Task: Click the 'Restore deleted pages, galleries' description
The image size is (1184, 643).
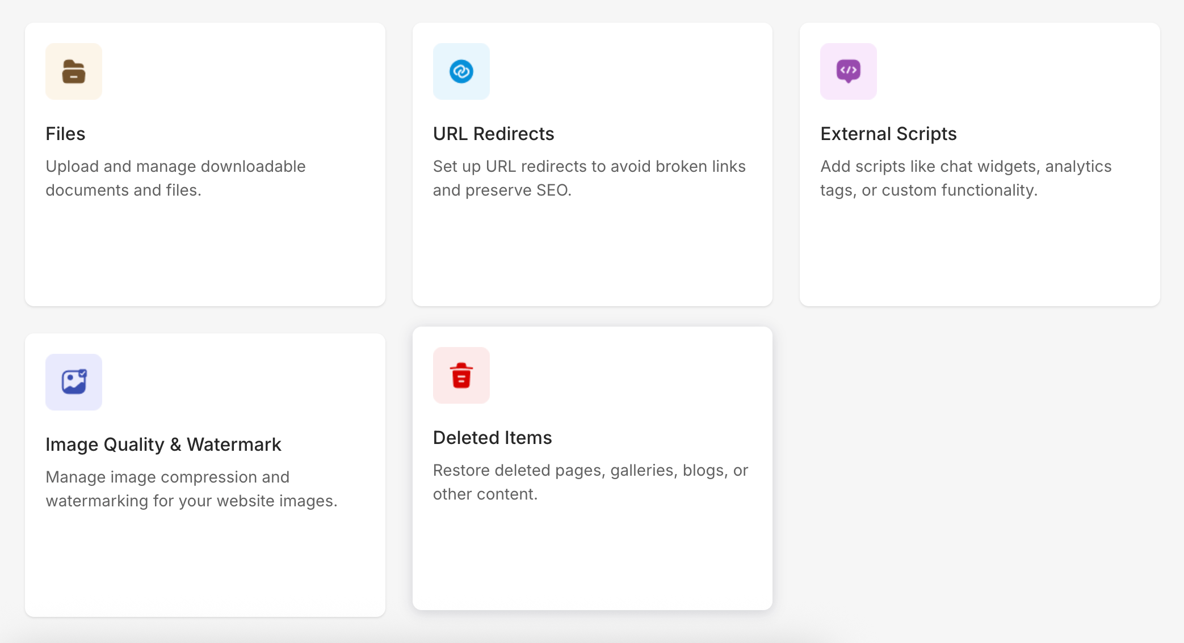Action: [590, 482]
